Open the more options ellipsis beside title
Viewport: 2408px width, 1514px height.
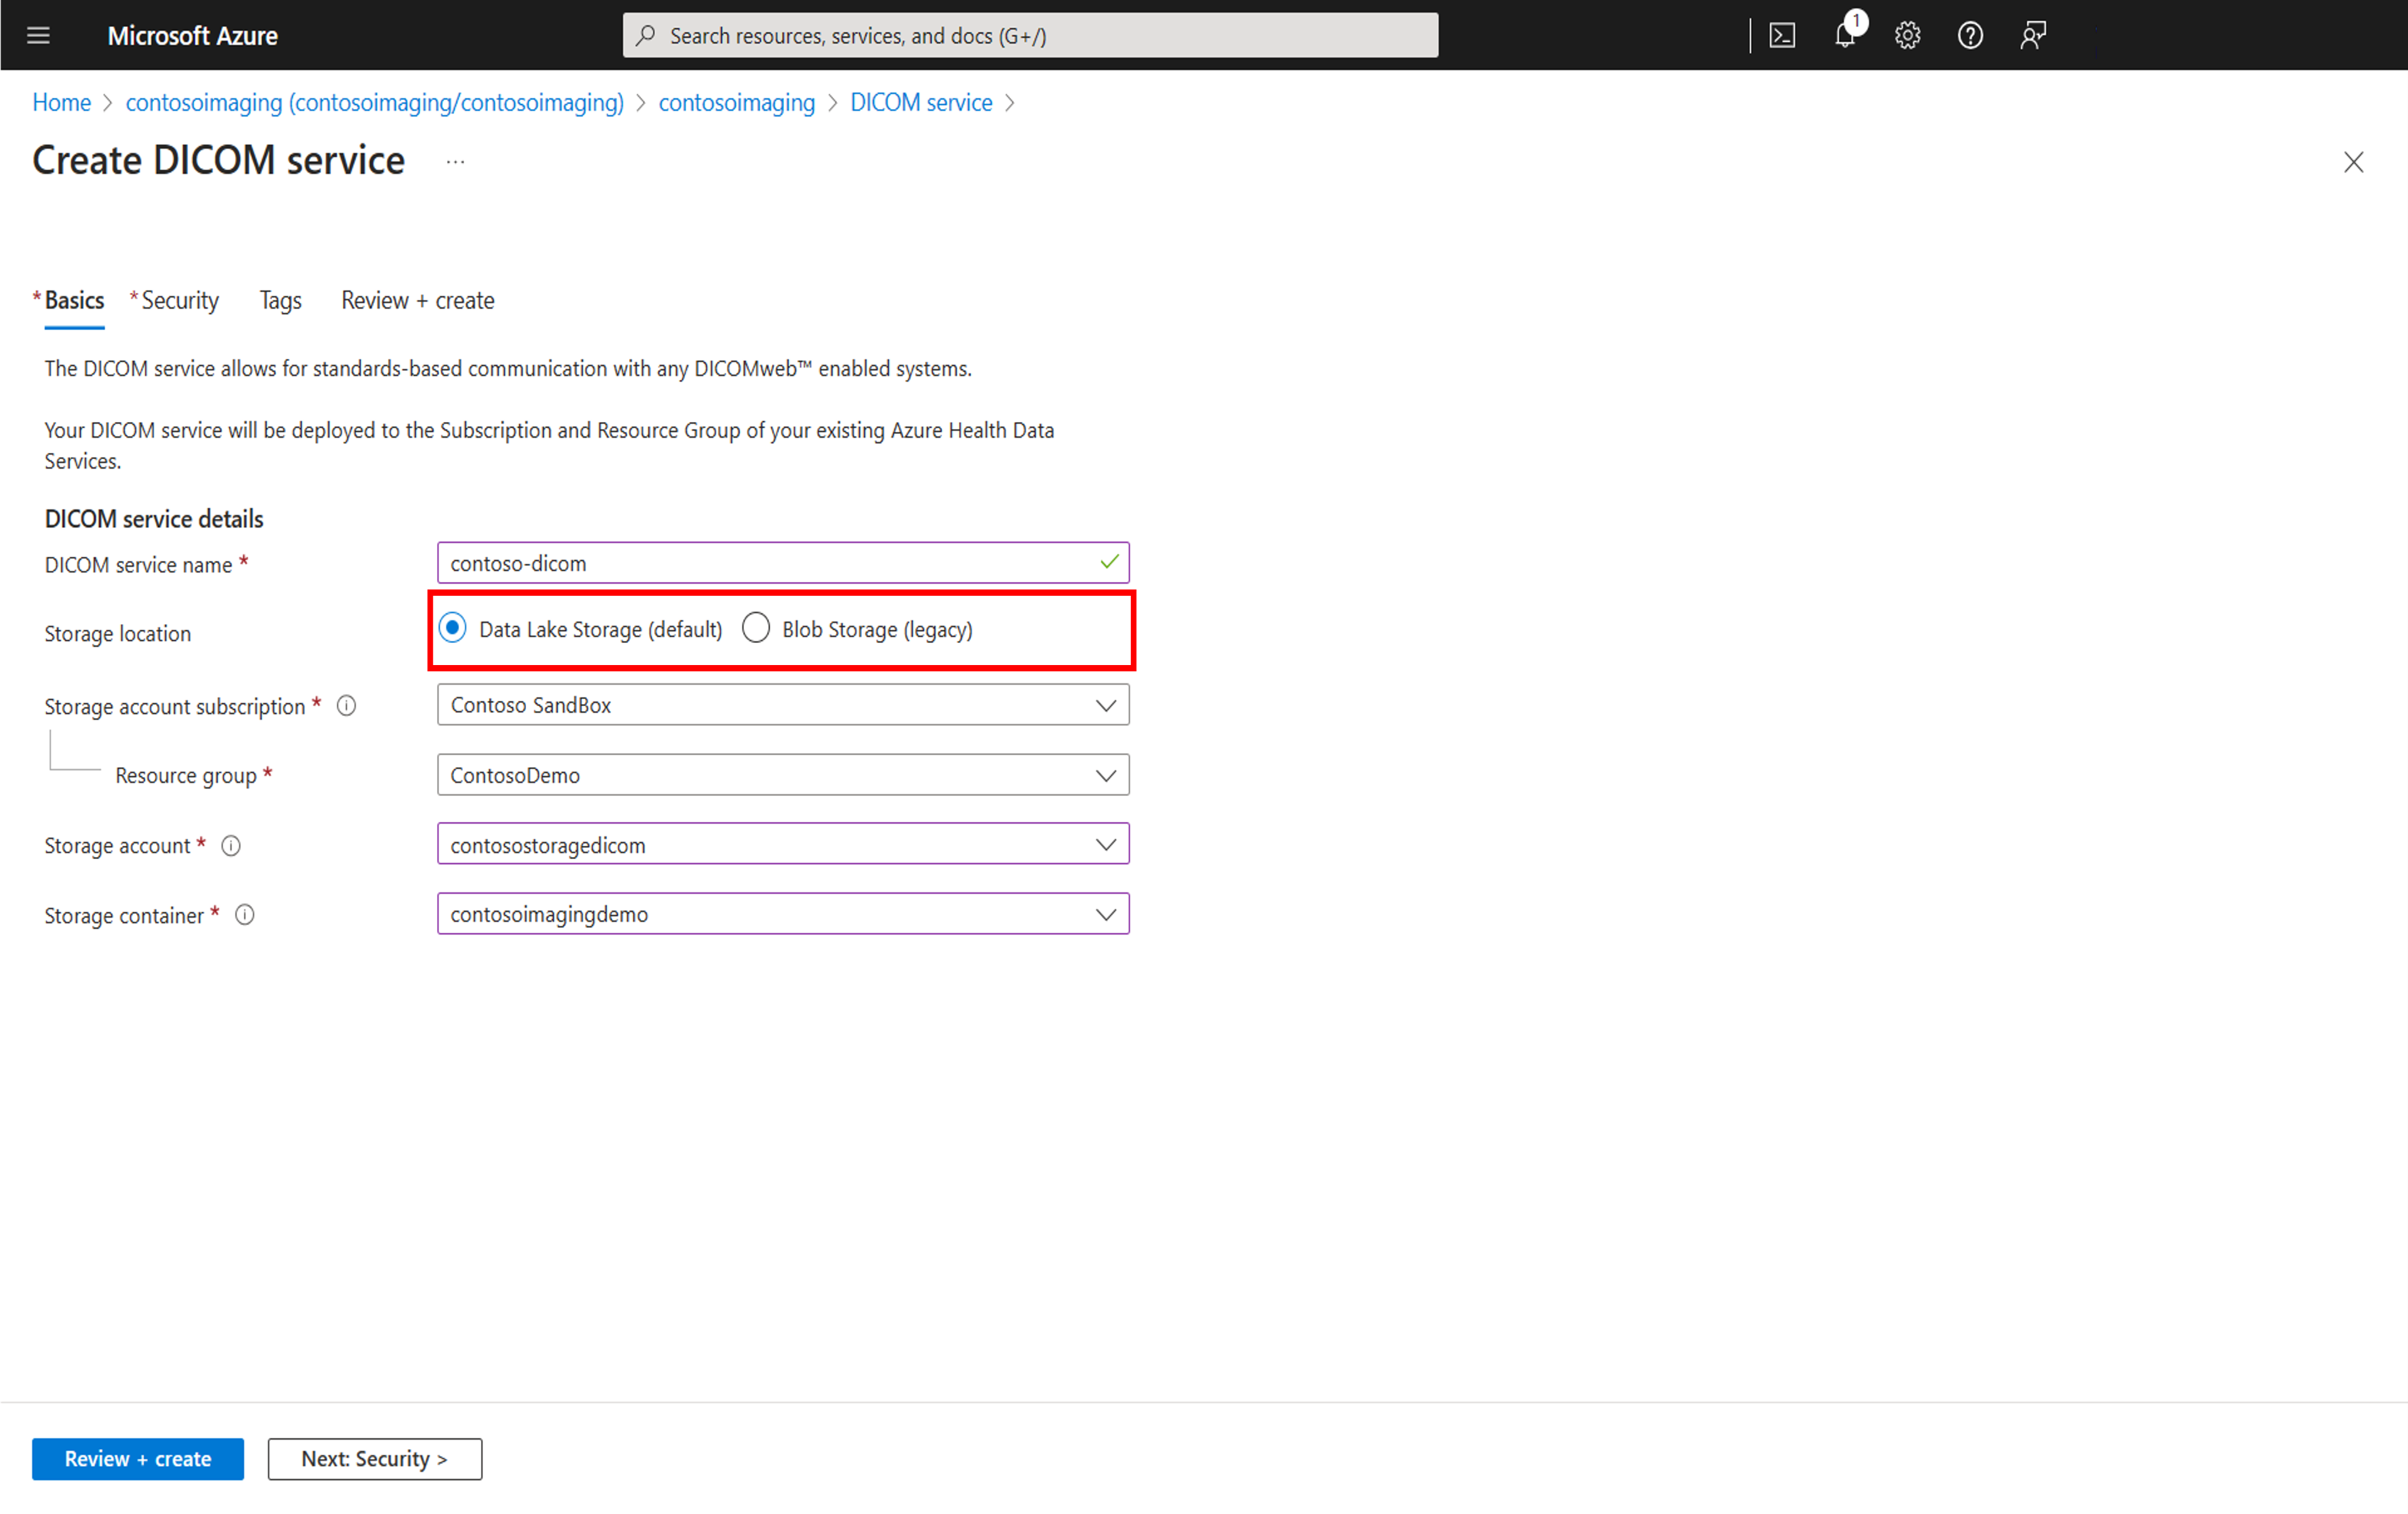(455, 162)
